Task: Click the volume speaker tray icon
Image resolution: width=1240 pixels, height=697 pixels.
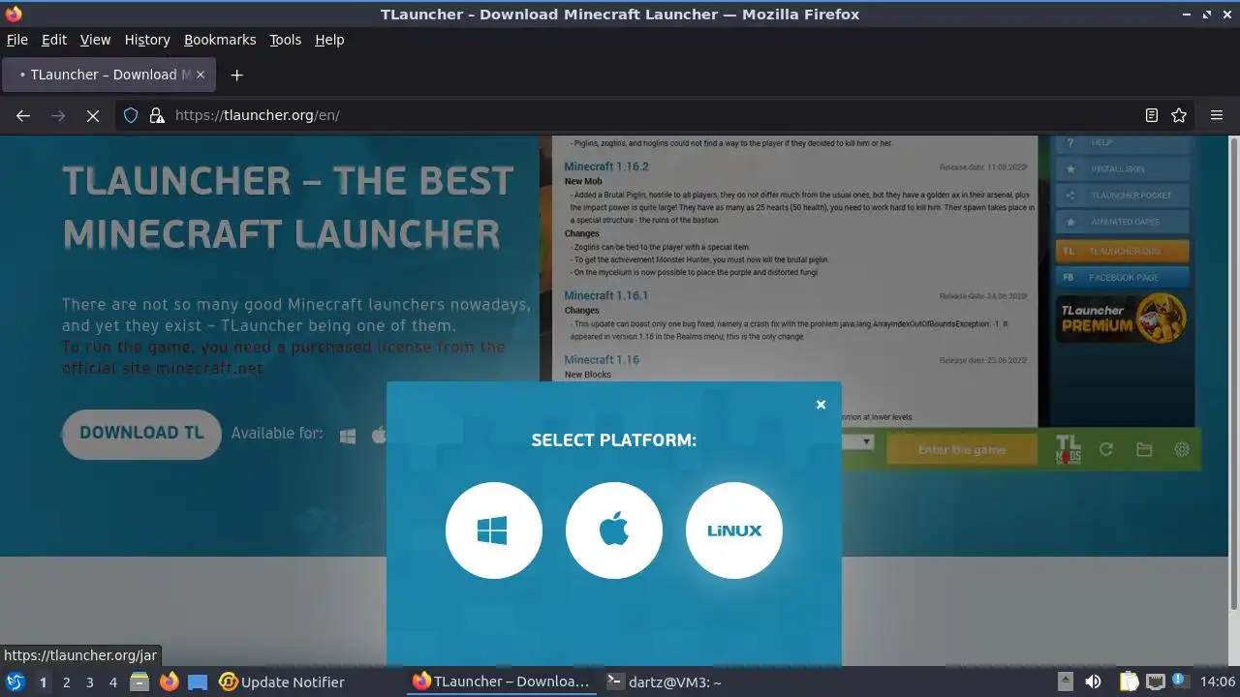Action: point(1093,682)
